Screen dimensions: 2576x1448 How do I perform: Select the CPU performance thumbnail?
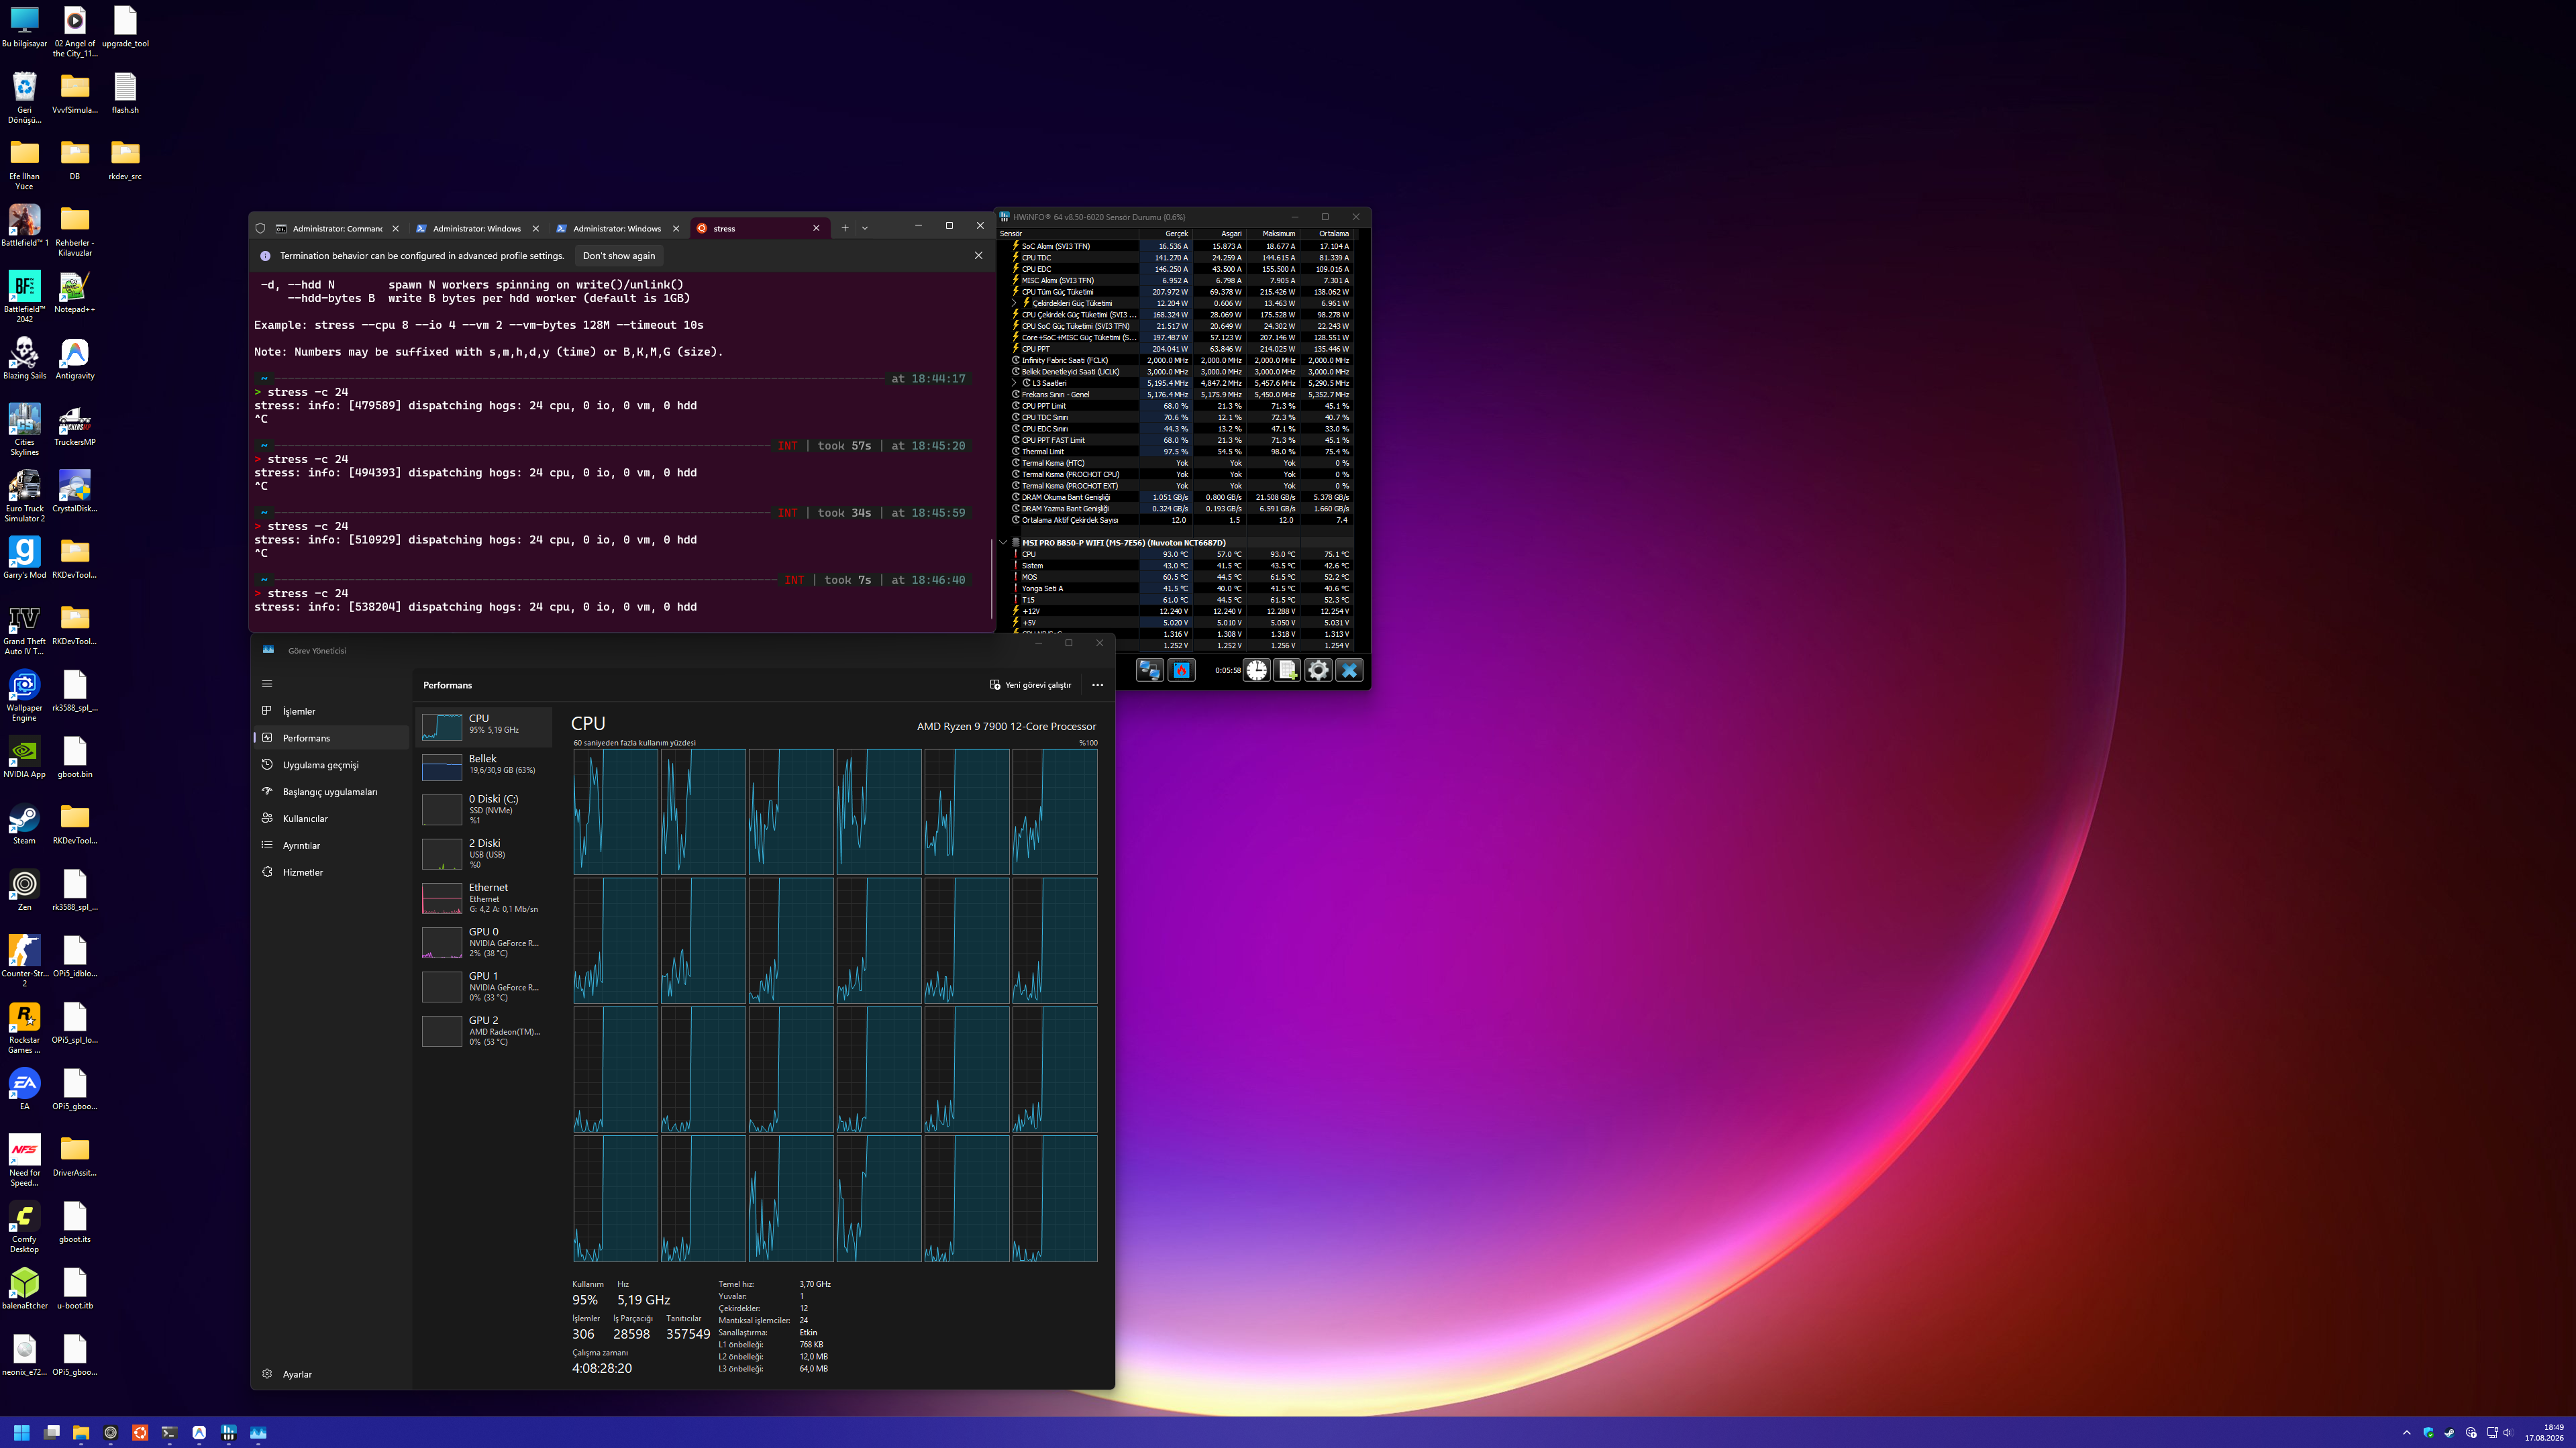tap(484, 726)
